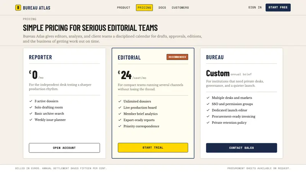Click the Bureau plan heading
The width and height of the screenshot is (306, 172).
pyautogui.click(x=215, y=57)
